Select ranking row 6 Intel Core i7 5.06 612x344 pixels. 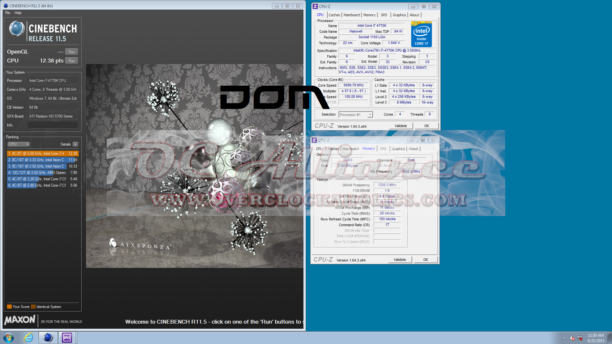coord(42,185)
